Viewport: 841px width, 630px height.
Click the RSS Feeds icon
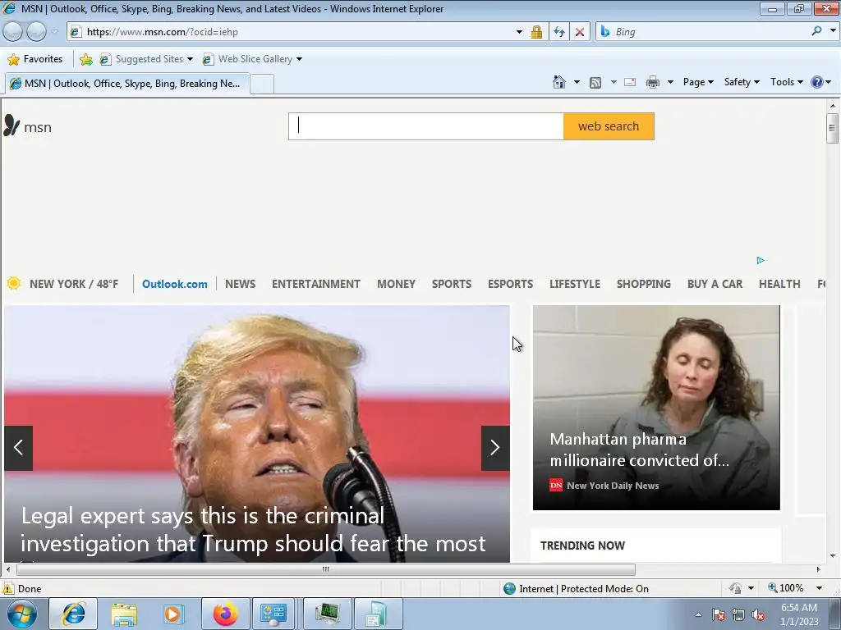pos(595,83)
